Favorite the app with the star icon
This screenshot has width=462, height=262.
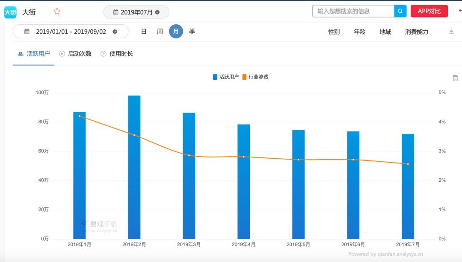(57, 12)
